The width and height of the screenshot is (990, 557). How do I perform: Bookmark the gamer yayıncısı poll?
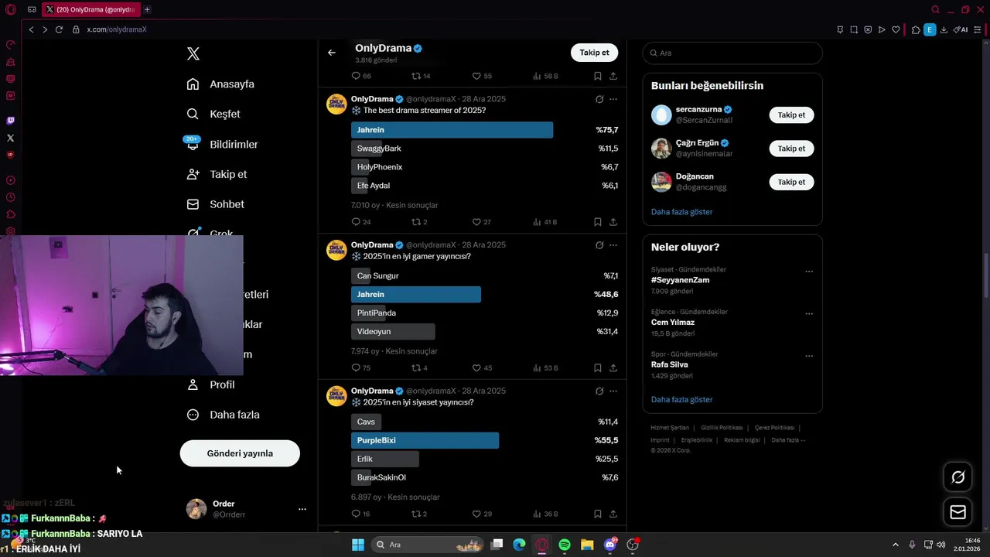pyautogui.click(x=598, y=368)
